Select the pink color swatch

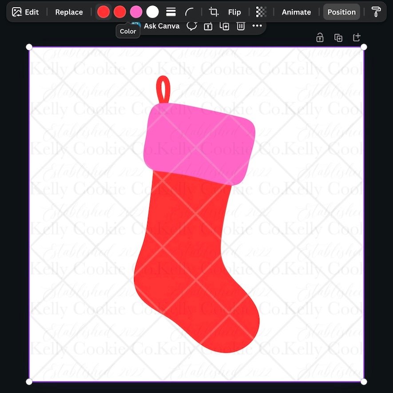136,12
